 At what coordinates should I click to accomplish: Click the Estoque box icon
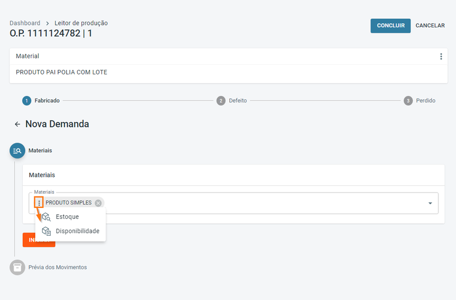point(46,216)
